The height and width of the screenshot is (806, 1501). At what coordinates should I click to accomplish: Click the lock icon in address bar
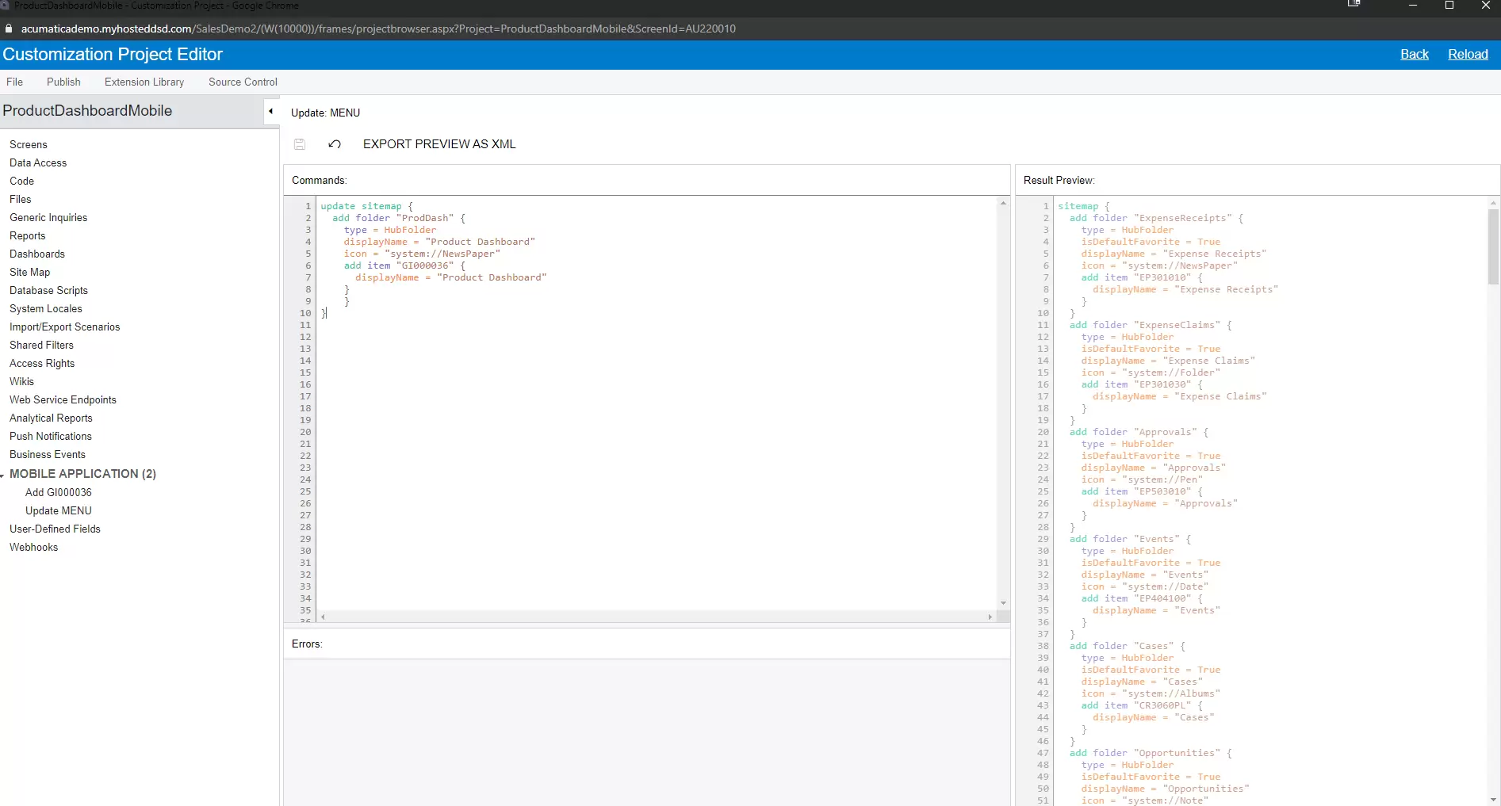[x=9, y=29]
